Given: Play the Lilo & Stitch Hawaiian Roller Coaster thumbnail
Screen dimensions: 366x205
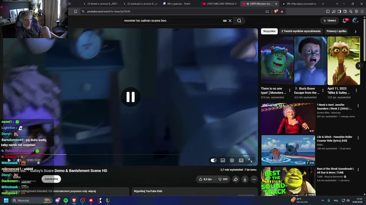Looking at the screenshot, I should [x=288, y=150].
